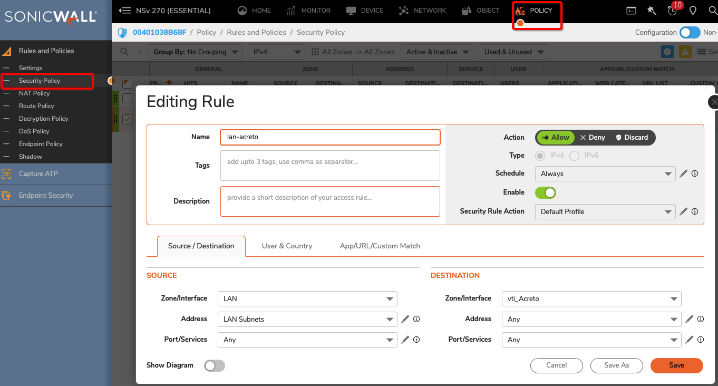Switch to the App/URL/Custom Match tab
This screenshot has height=386, width=718.
click(380, 246)
